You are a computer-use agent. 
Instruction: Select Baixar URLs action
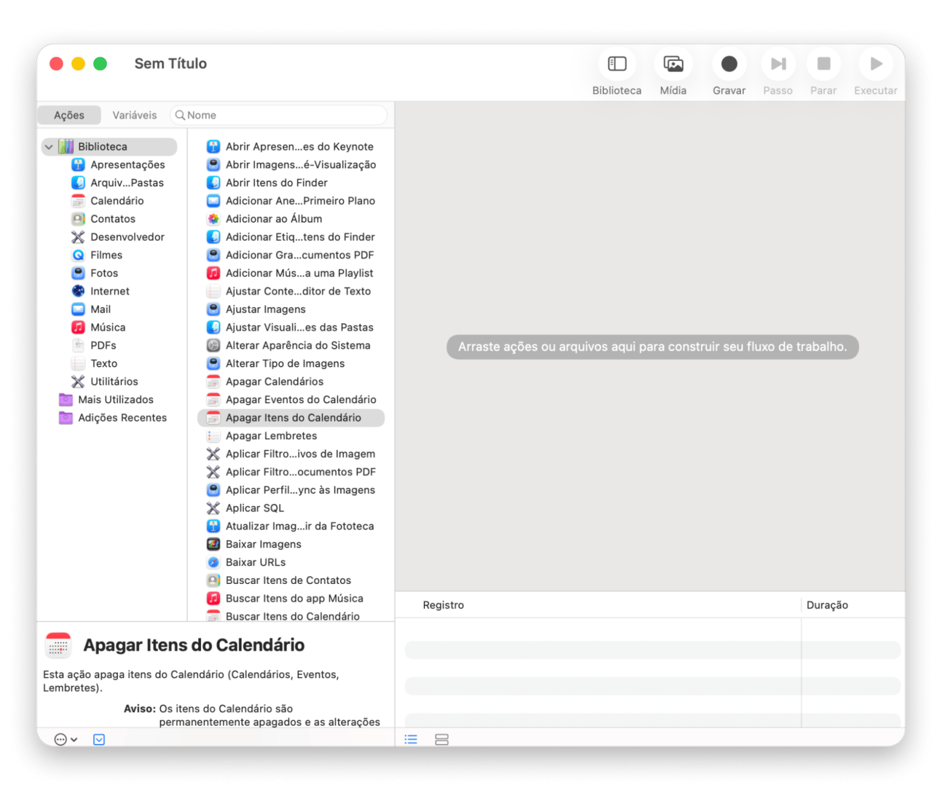pyautogui.click(x=290, y=563)
